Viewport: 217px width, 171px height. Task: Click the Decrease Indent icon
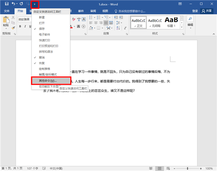click(x=116, y=17)
